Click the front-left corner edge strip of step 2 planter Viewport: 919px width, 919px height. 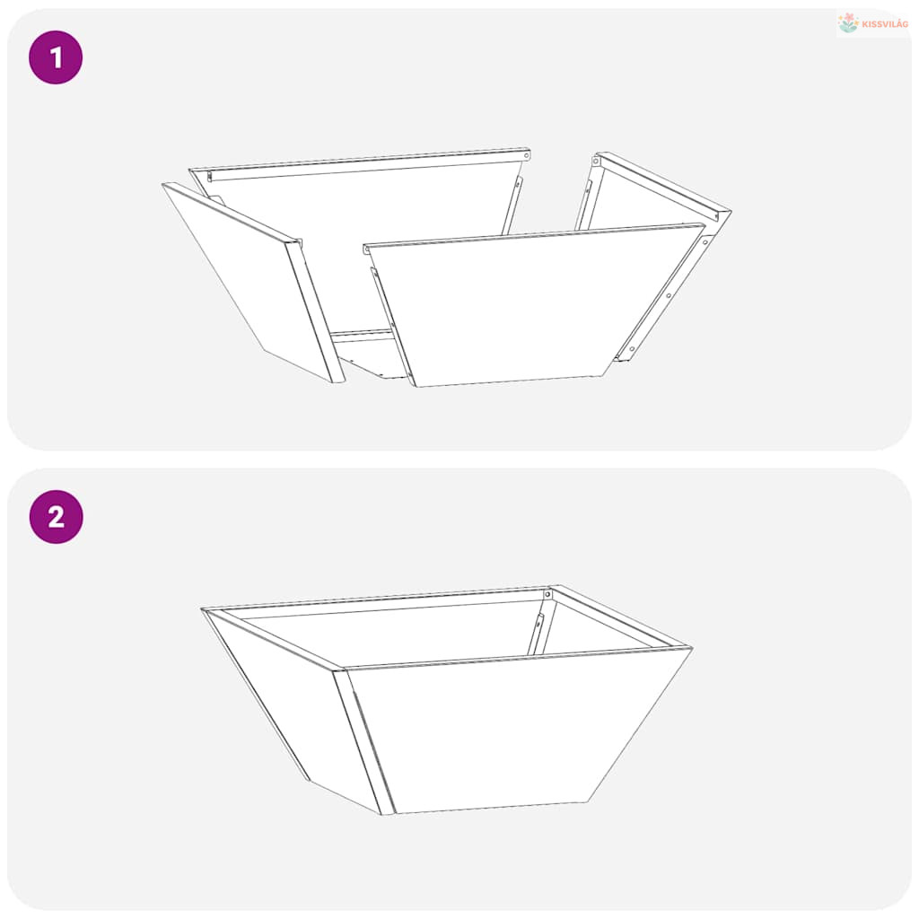[x=364, y=742]
